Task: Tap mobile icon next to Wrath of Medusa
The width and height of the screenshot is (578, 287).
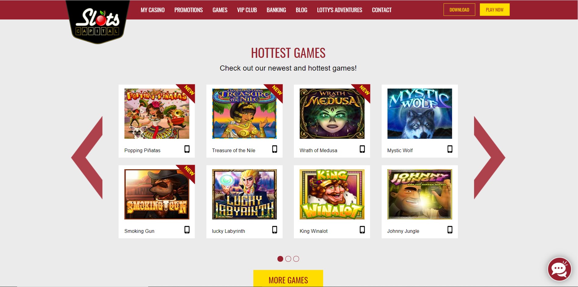Action: [x=362, y=149]
